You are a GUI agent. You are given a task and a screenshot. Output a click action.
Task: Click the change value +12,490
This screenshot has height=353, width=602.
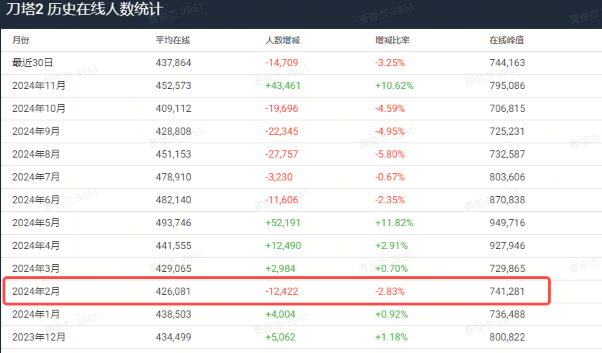(283, 246)
